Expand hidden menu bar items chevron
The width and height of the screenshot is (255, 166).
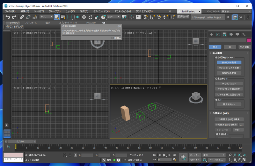coord(170,11)
